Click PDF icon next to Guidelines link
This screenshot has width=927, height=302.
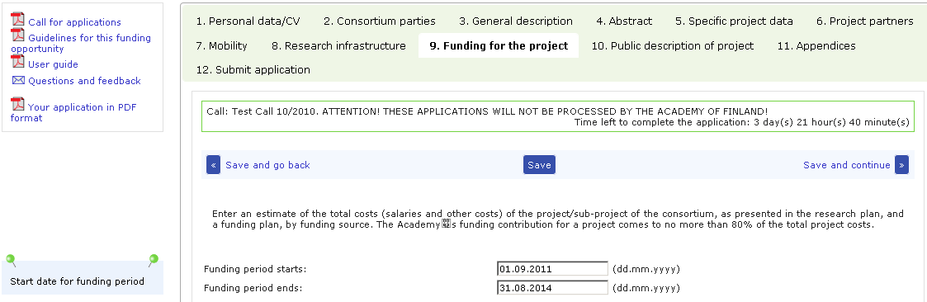tap(17, 35)
